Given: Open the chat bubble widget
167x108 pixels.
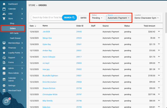Looking at the screenshot, I should (6, 102).
